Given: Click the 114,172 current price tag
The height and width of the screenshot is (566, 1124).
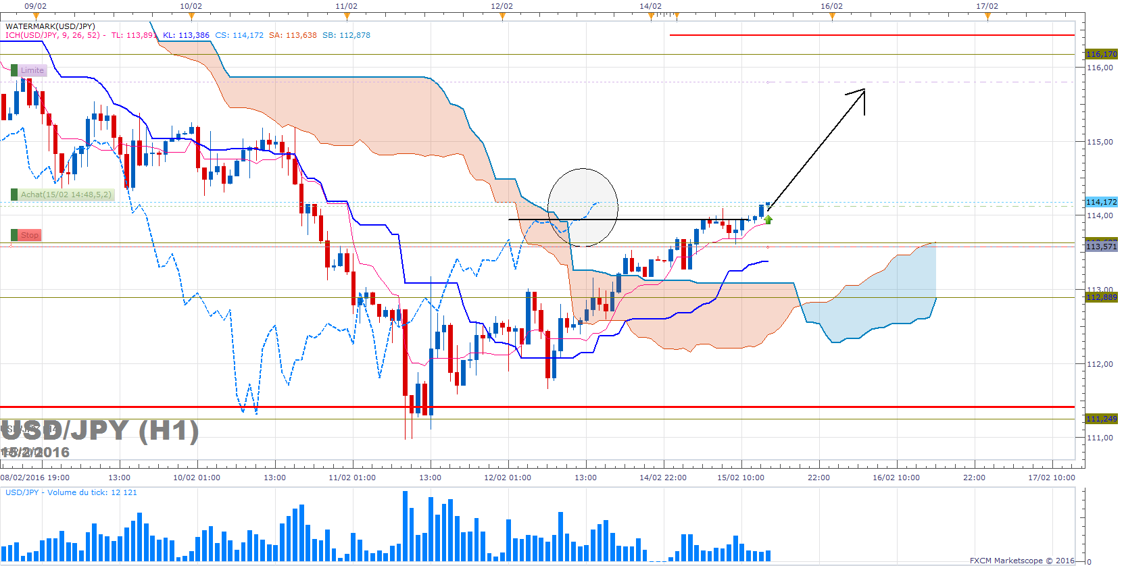Looking at the screenshot, I should tap(1101, 202).
